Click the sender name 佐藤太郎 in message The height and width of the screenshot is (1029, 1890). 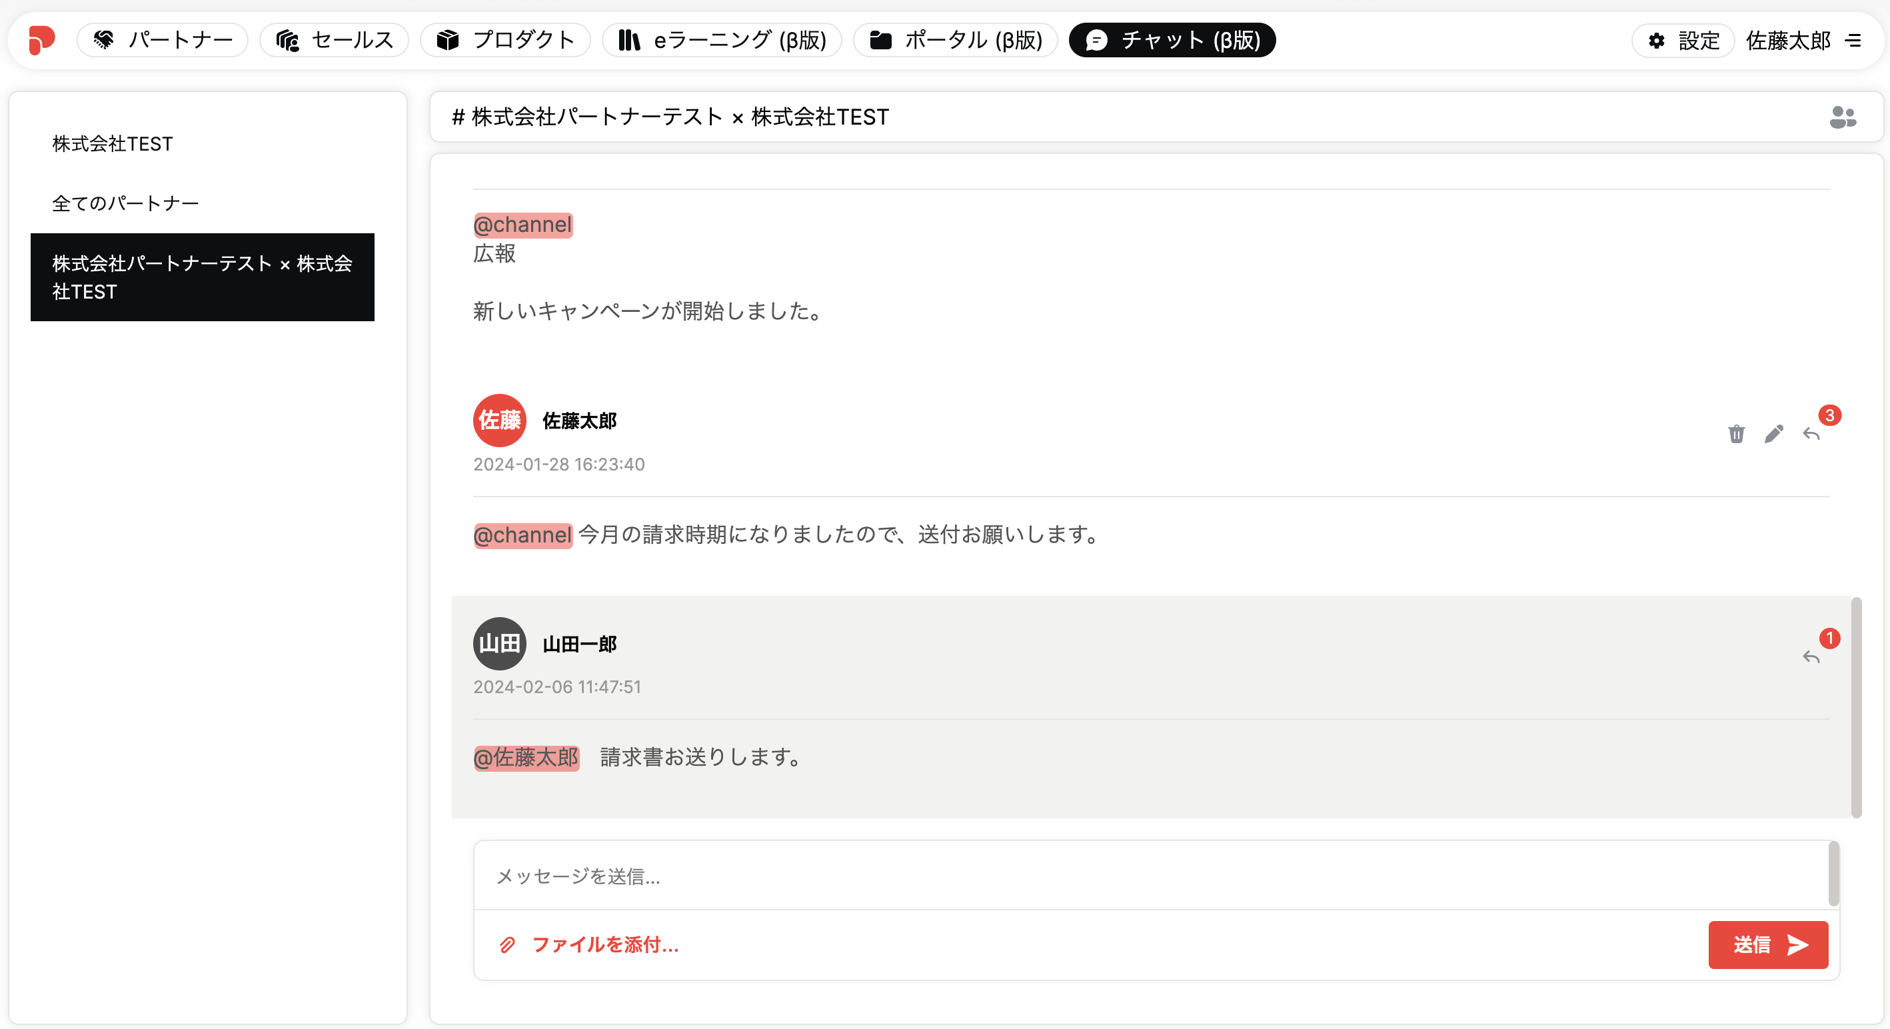(x=580, y=421)
